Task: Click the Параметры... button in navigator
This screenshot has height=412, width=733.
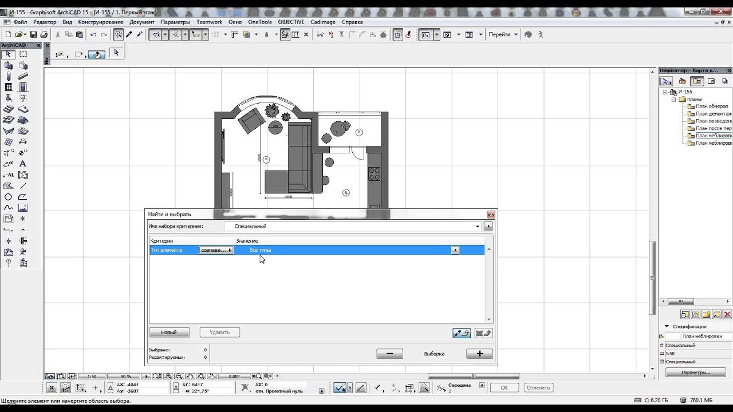Action: [x=695, y=373]
